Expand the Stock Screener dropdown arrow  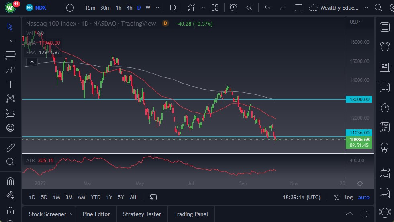pyautogui.click(x=72, y=214)
